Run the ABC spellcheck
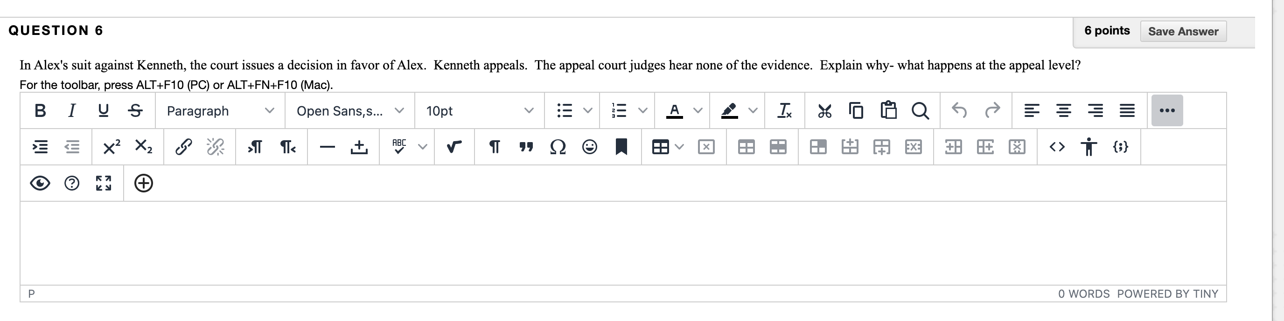The image size is (1284, 321). pyautogui.click(x=399, y=147)
